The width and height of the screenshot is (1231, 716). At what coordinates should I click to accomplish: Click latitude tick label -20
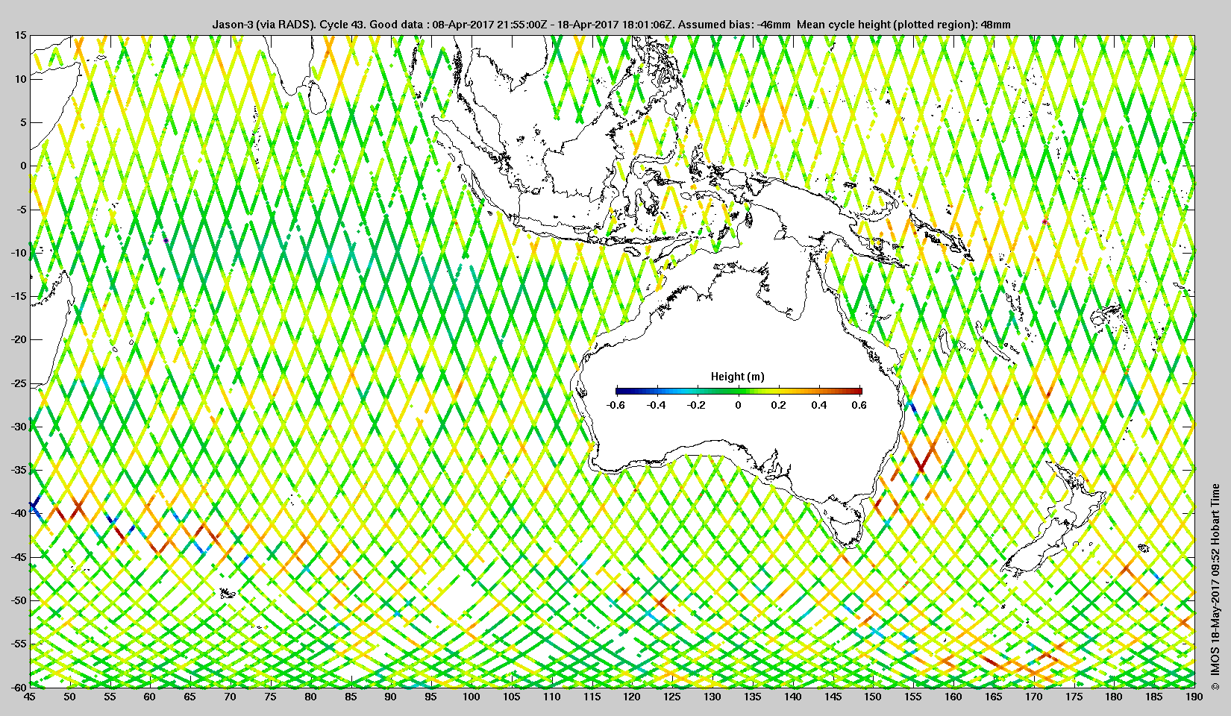click(18, 339)
